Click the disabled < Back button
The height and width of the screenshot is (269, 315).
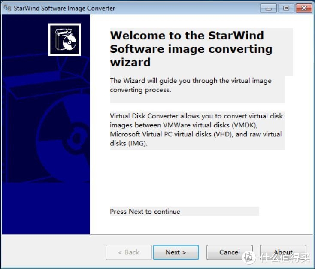(129, 252)
